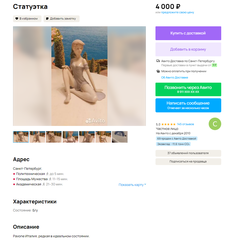Click the delivery truck icon near Авито Доставка
The width and height of the screenshot is (240, 243).
(158, 61)
